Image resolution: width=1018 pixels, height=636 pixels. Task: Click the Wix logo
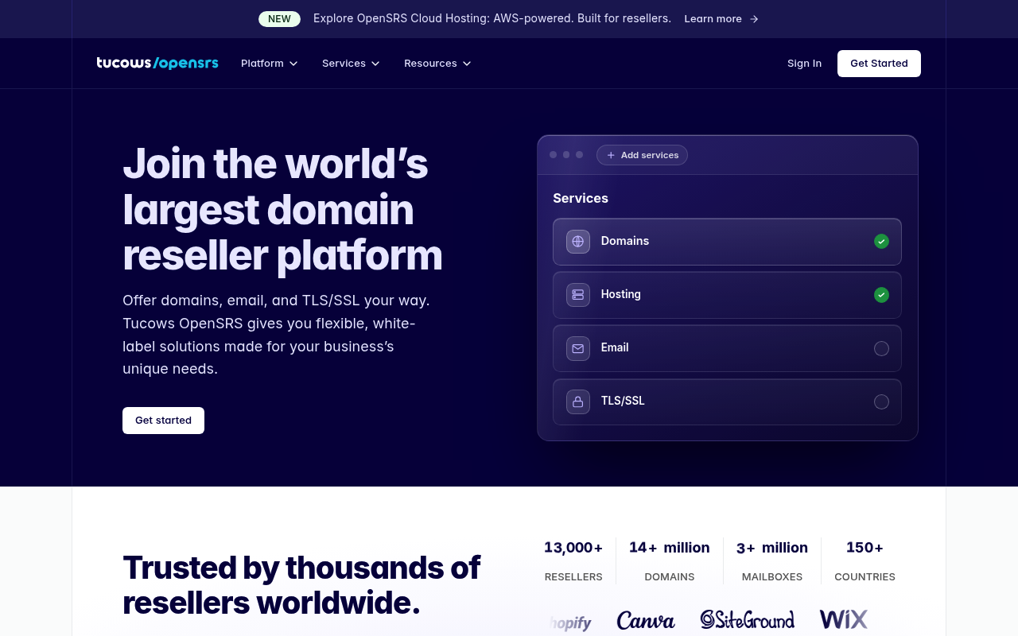[844, 619]
